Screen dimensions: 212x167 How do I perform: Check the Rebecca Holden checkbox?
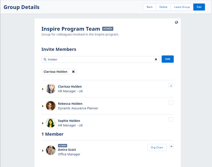point(171,102)
